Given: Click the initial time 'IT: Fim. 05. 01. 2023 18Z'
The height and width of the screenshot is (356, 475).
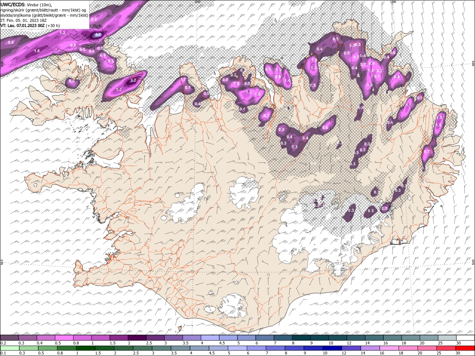Looking at the screenshot, I should [x=24, y=20].
